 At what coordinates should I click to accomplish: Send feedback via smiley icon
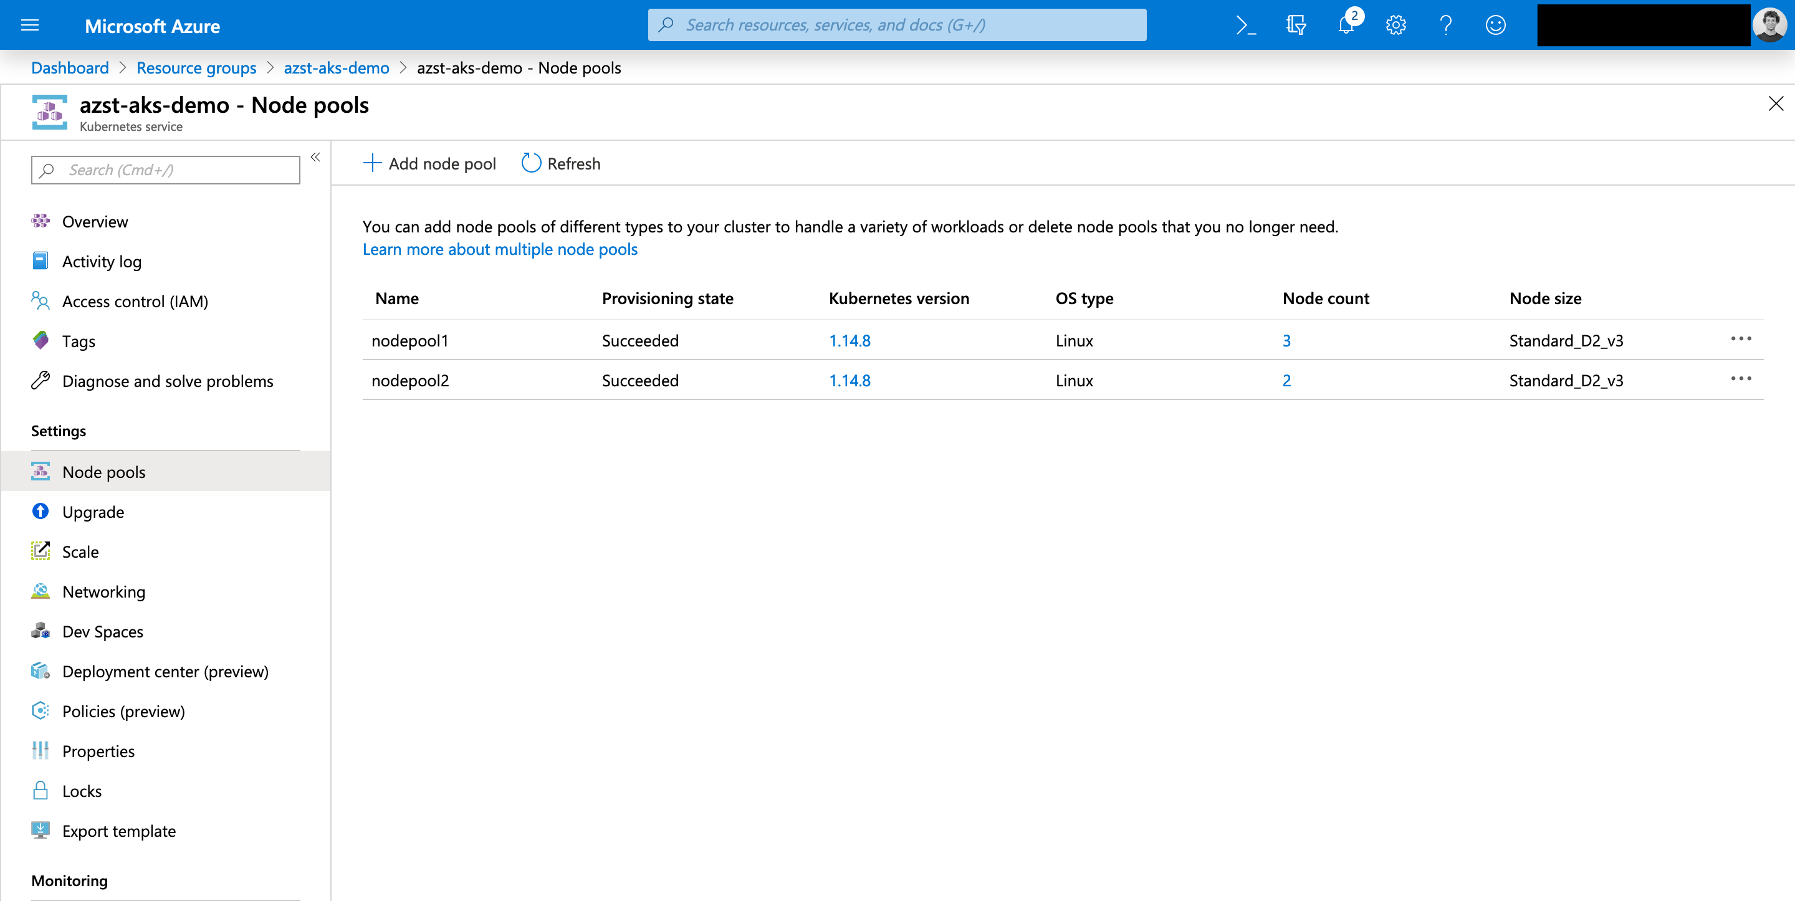coord(1495,26)
